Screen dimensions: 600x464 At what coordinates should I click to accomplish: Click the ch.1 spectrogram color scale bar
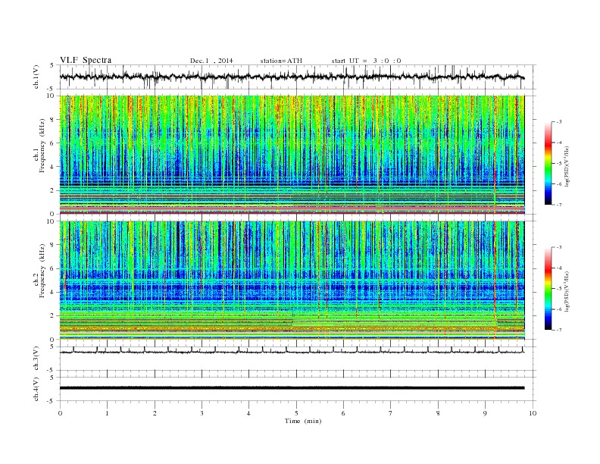[548, 164]
